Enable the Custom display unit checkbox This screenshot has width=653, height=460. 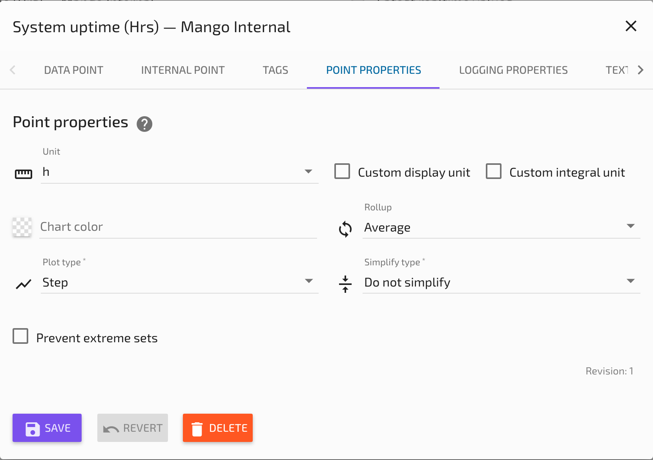pos(342,171)
